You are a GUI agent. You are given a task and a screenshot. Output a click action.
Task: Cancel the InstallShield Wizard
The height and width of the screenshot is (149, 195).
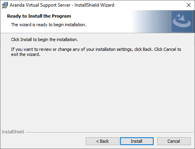pos(174,141)
